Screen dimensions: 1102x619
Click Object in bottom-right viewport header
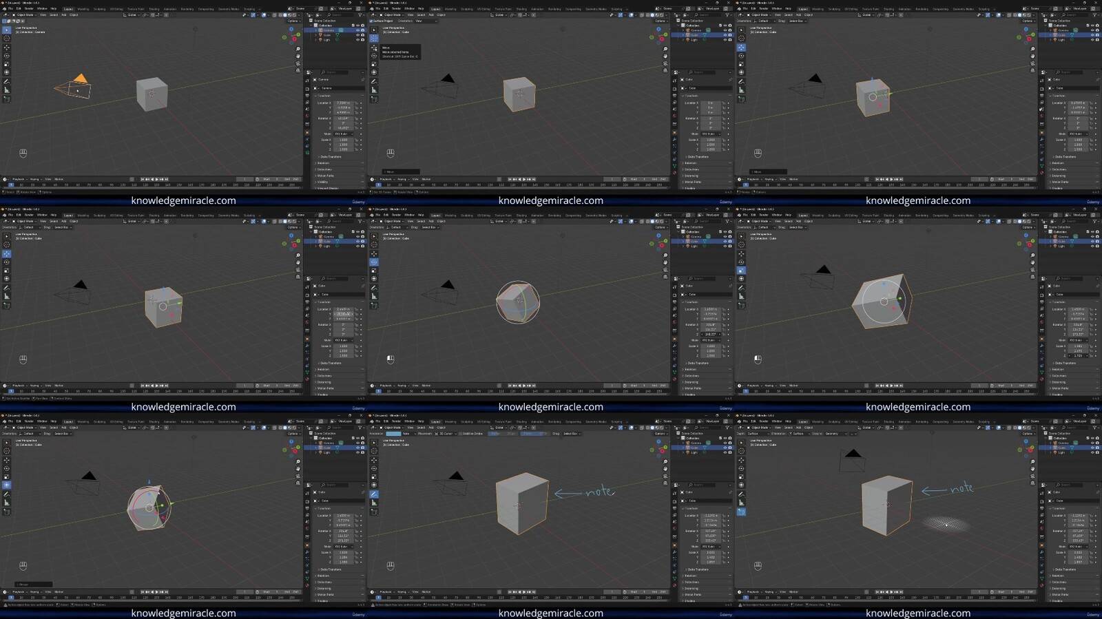coord(809,428)
